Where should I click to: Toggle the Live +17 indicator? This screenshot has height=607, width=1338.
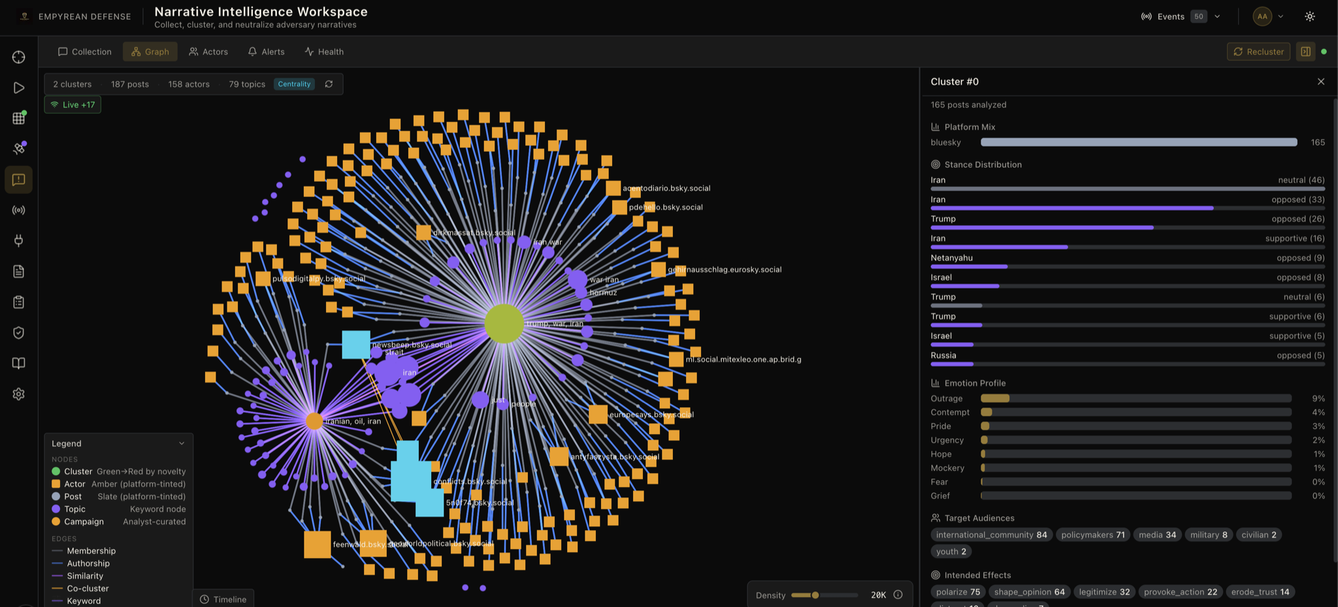point(73,104)
